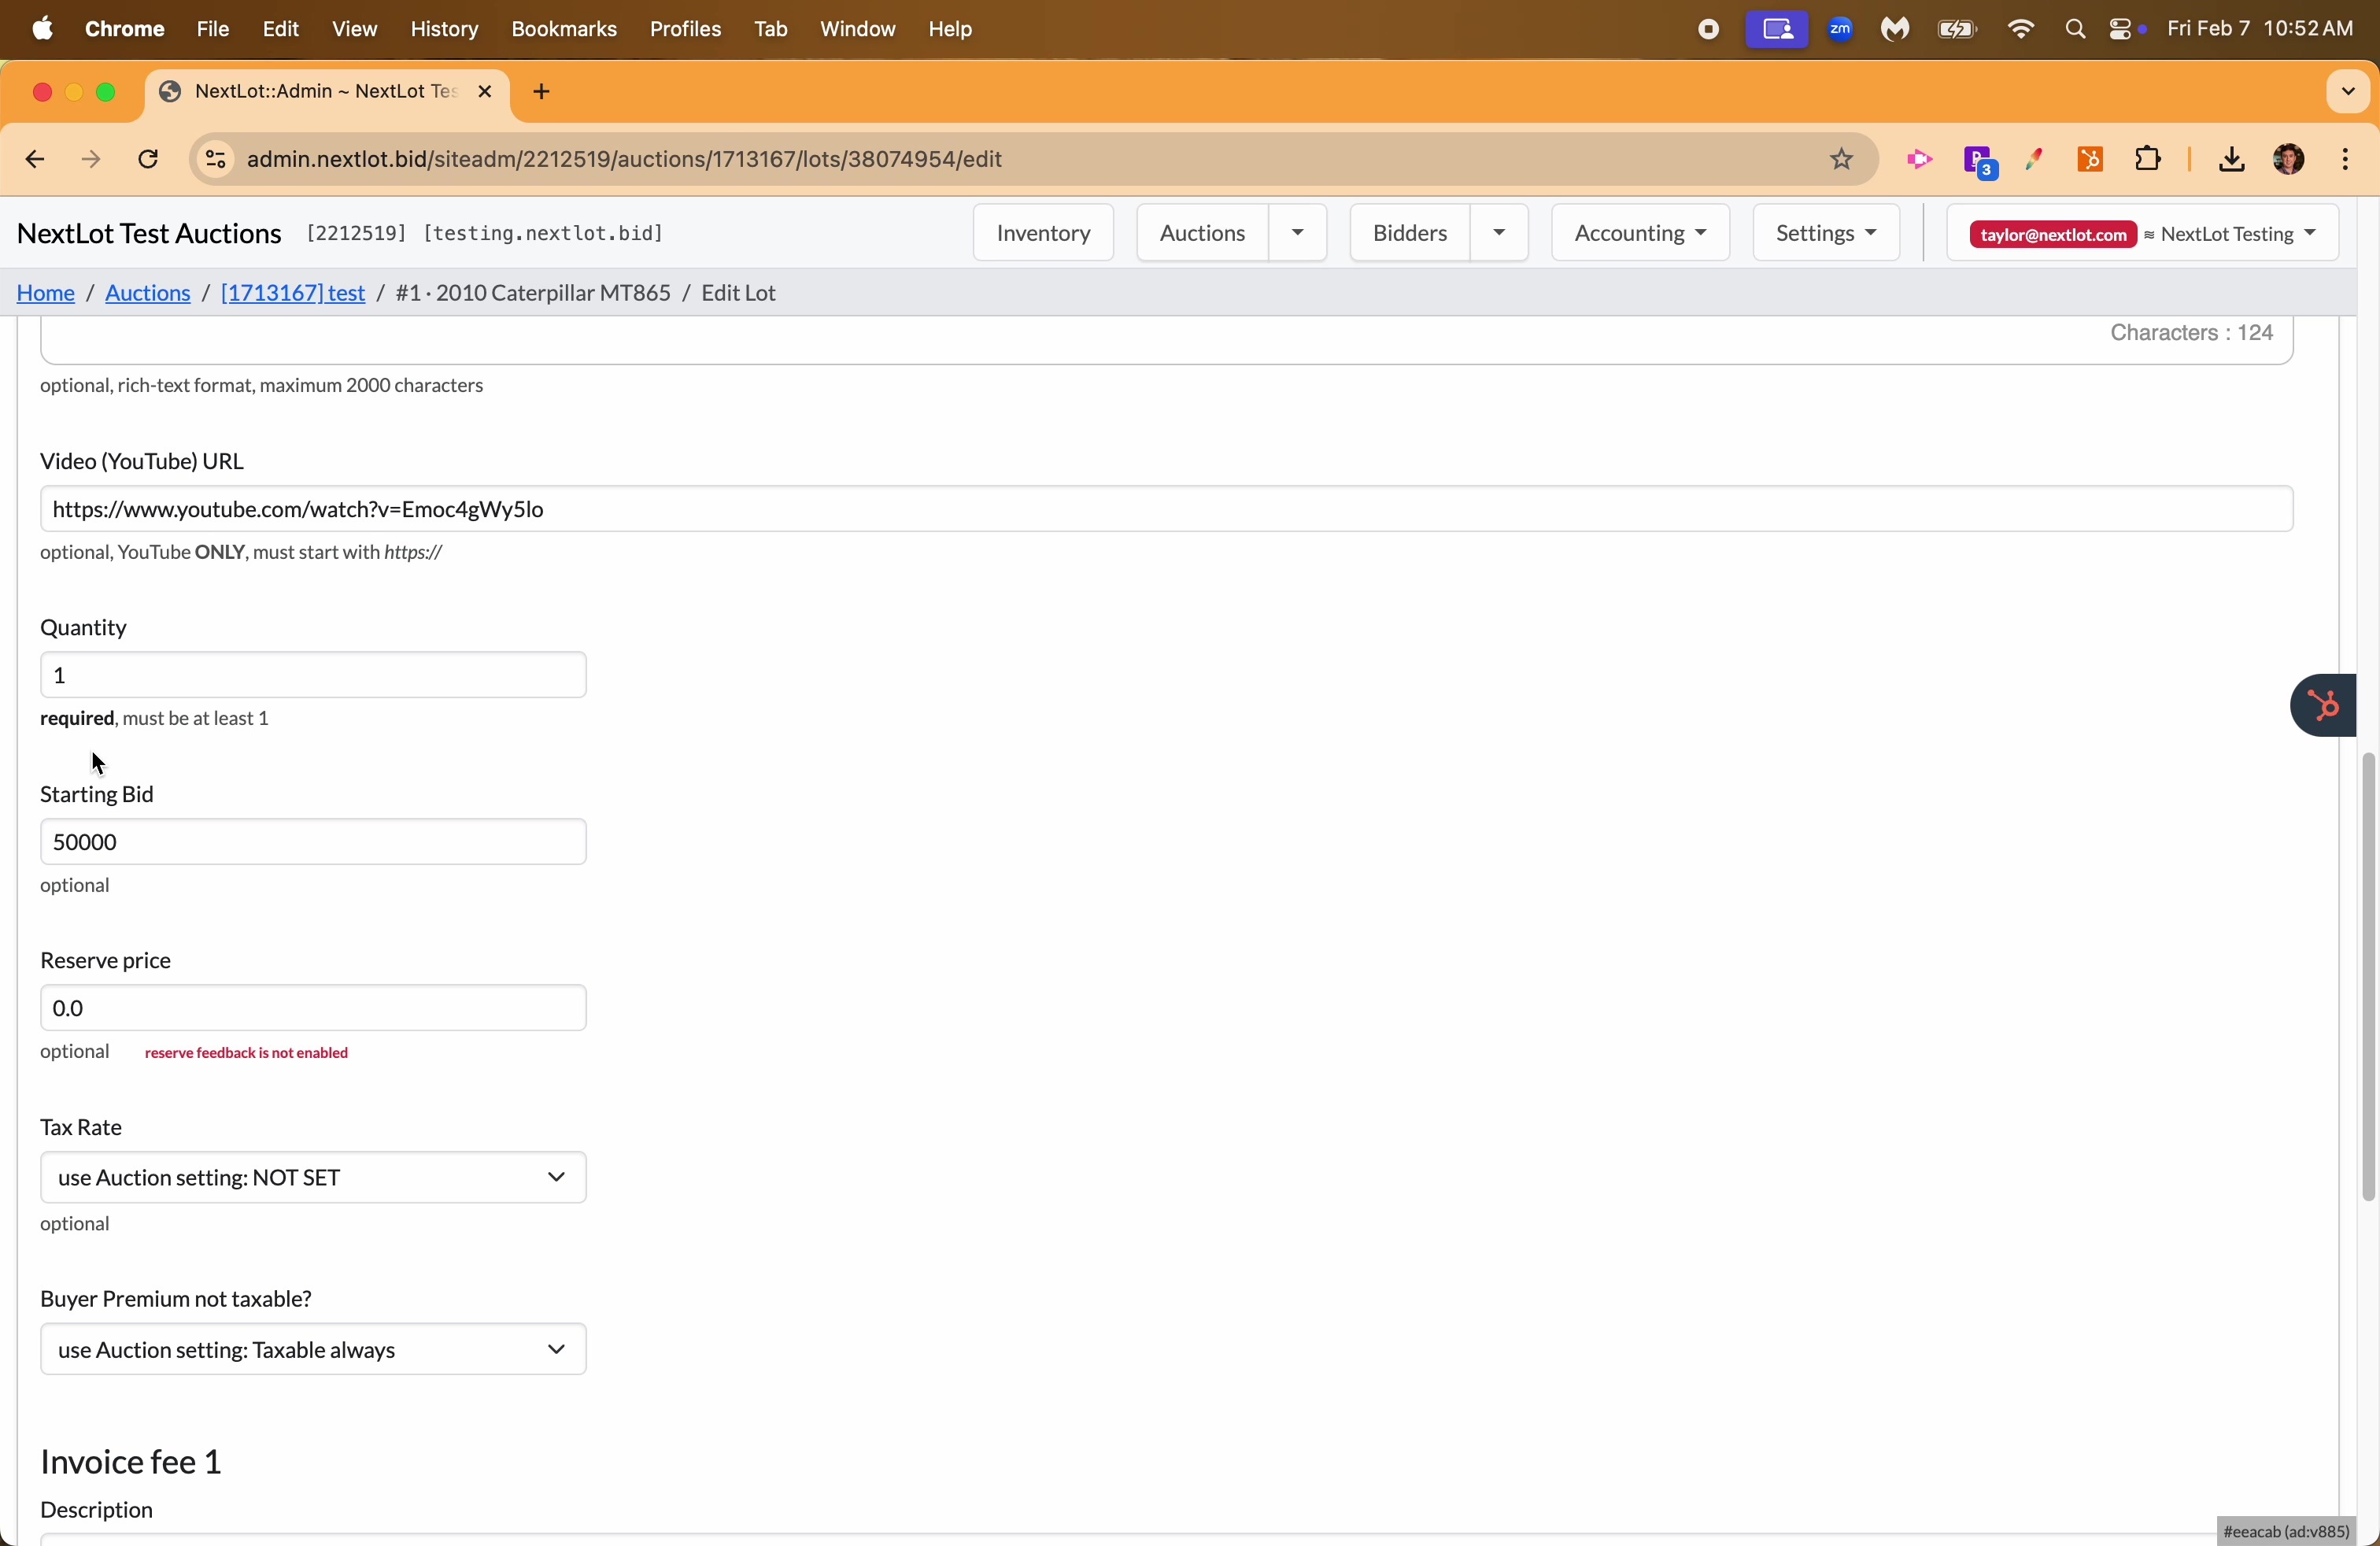Bookmark this page with star icon

coord(1842,160)
